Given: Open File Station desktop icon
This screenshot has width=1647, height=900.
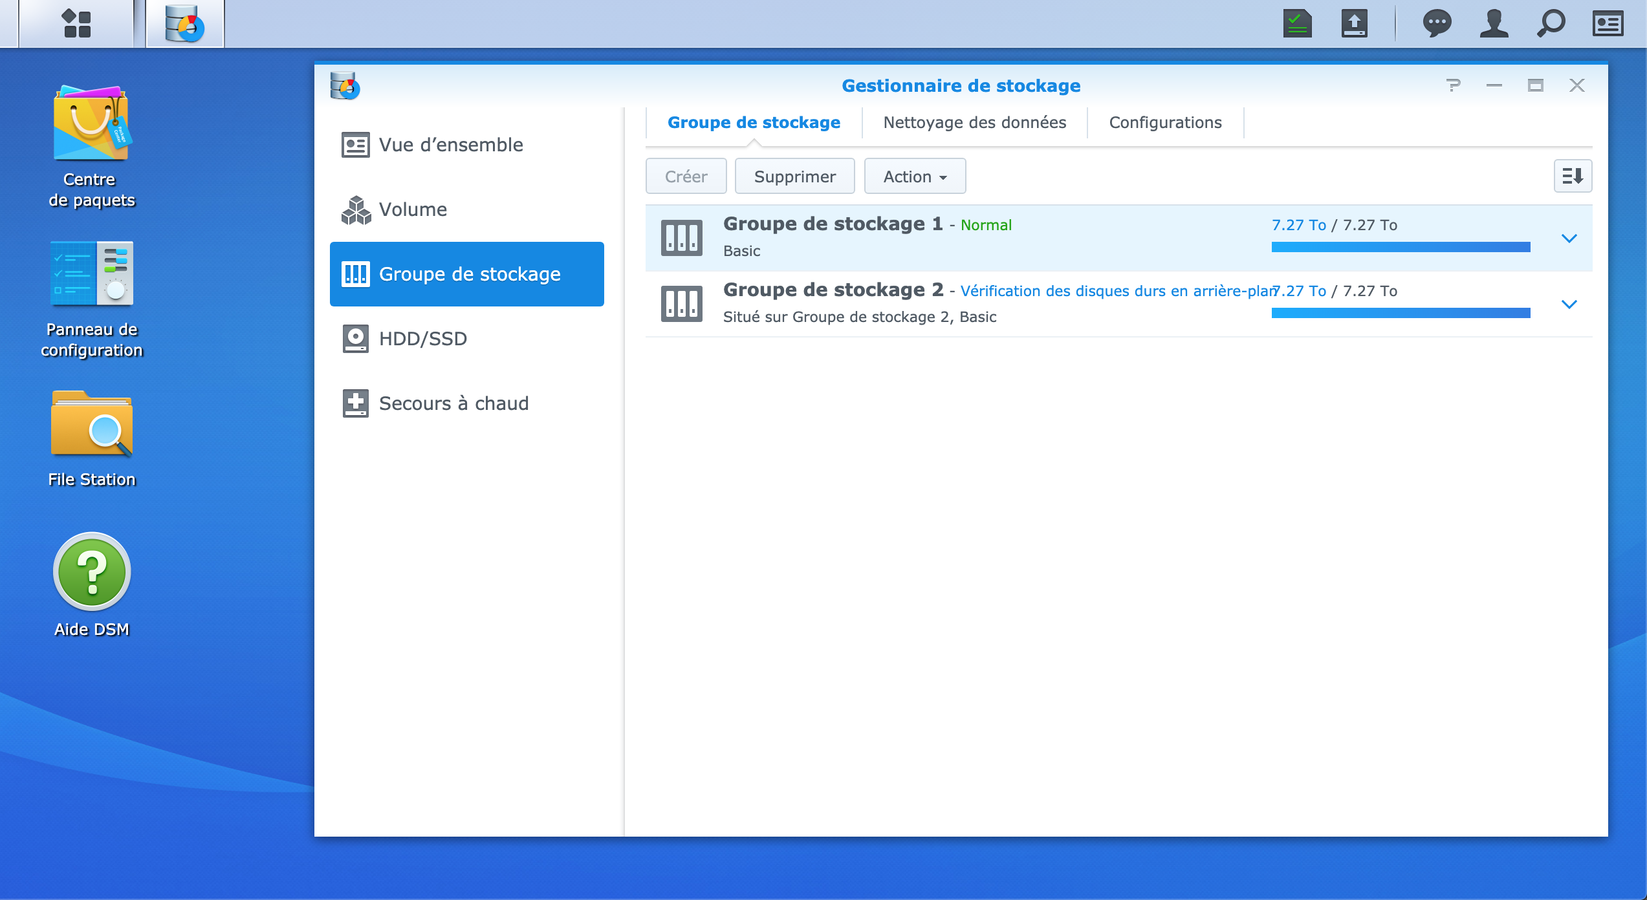Looking at the screenshot, I should click(x=91, y=425).
